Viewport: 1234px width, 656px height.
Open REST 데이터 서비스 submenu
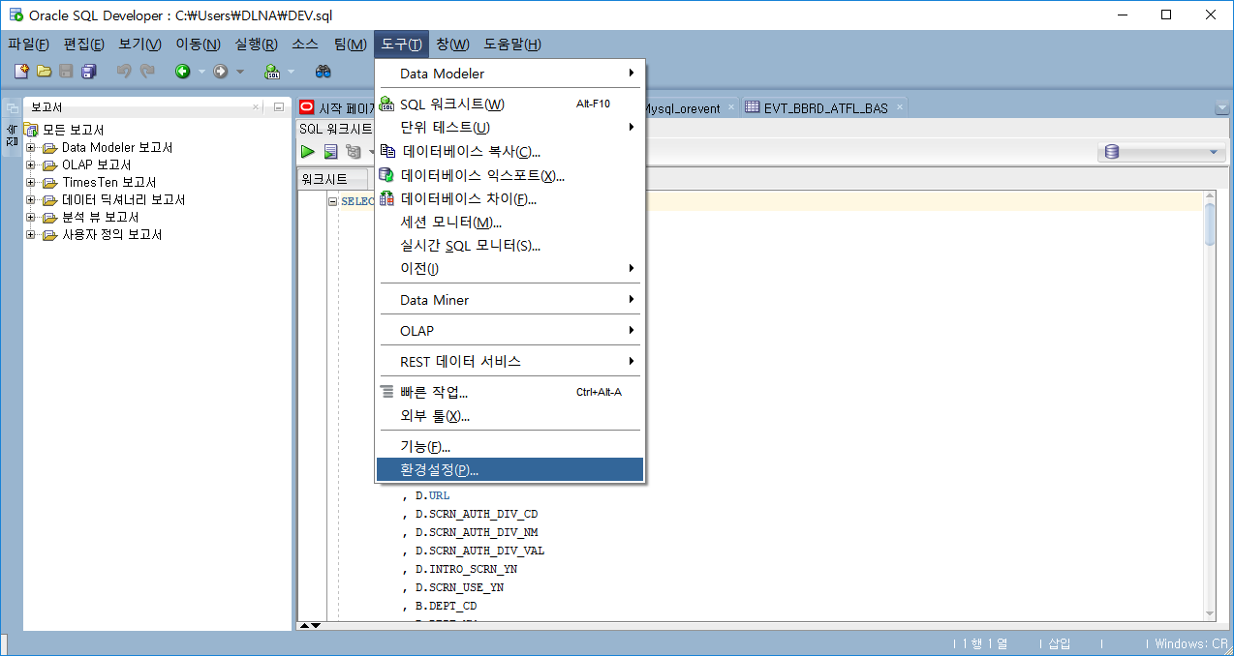point(509,361)
